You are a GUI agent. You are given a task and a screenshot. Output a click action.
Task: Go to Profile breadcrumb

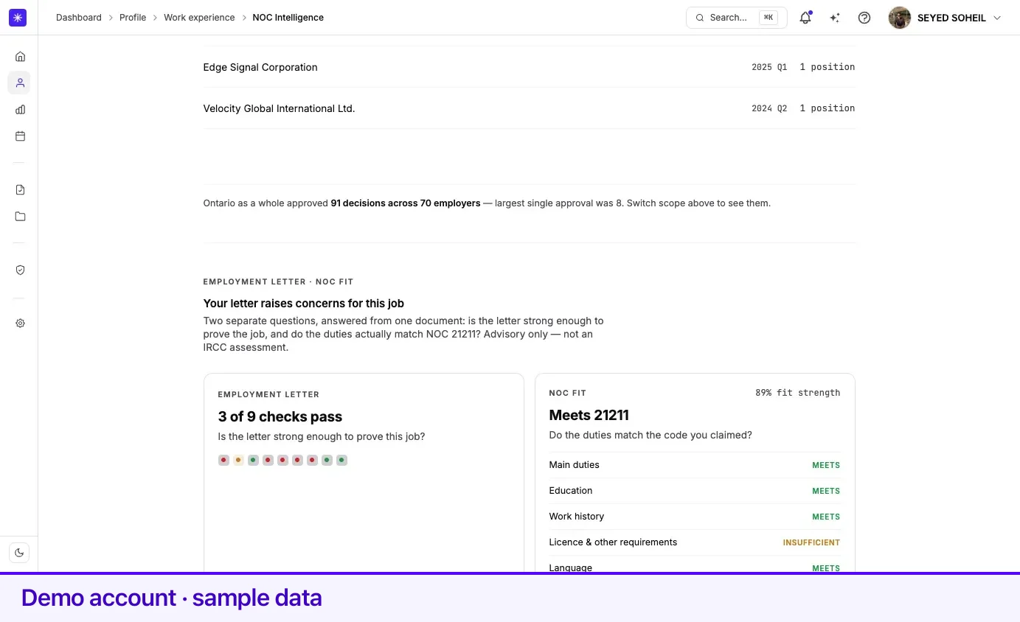click(133, 18)
